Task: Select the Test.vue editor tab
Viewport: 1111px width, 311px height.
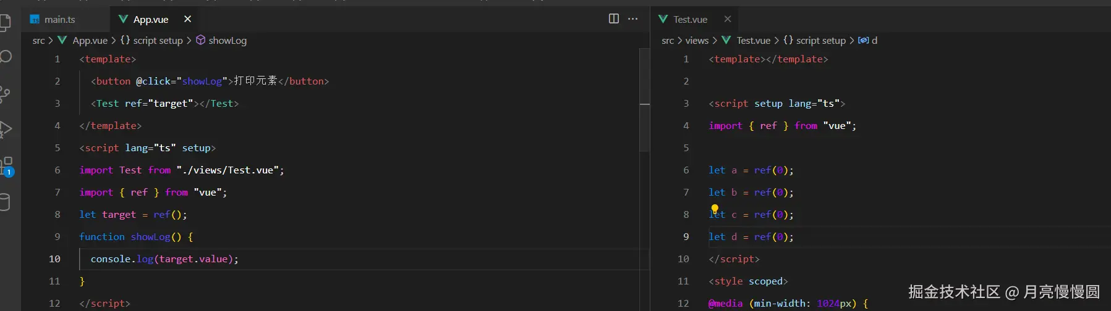Action: click(x=690, y=20)
